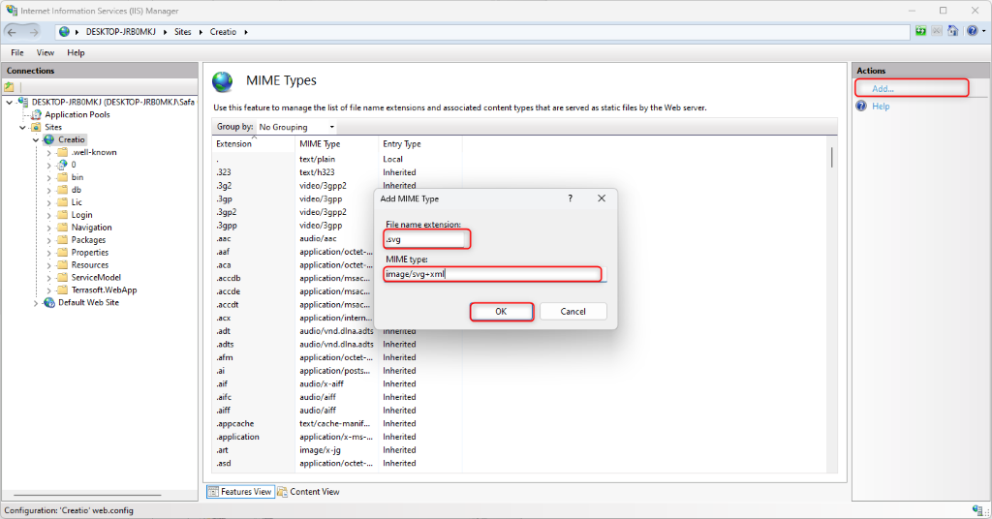The width and height of the screenshot is (992, 519).
Task: Click OK in Add MIME Type dialog
Action: (x=501, y=312)
